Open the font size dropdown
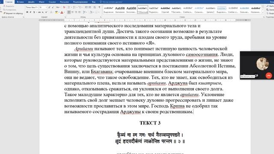This screenshot has height=154, width=274. pyautogui.click(x=46, y=7)
